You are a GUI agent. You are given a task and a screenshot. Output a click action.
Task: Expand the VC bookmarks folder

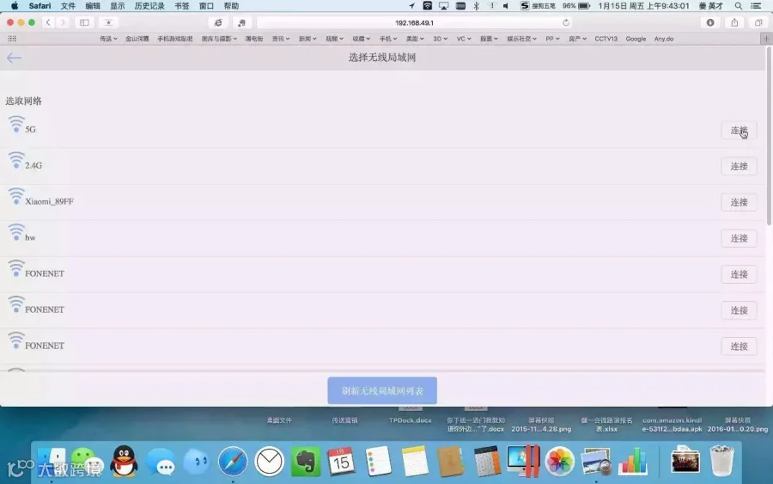coord(464,39)
